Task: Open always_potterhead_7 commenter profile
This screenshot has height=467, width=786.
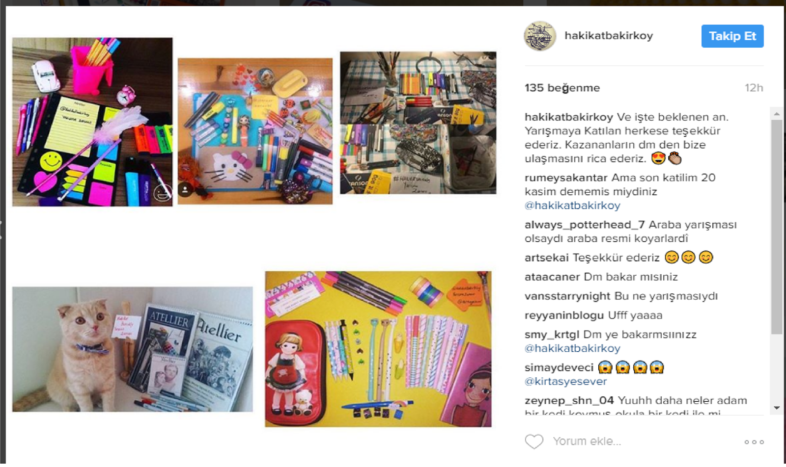Action: click(585, 225)
